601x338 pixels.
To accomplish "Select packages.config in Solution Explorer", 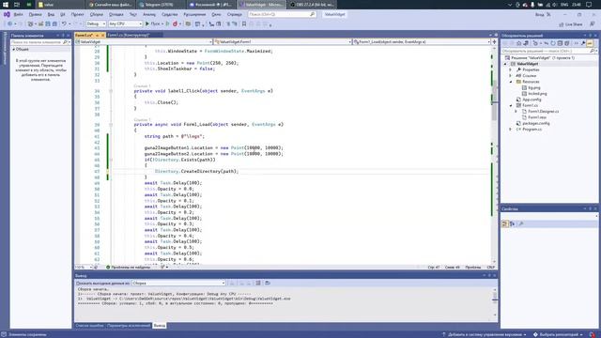I will (x=536, y=123).
